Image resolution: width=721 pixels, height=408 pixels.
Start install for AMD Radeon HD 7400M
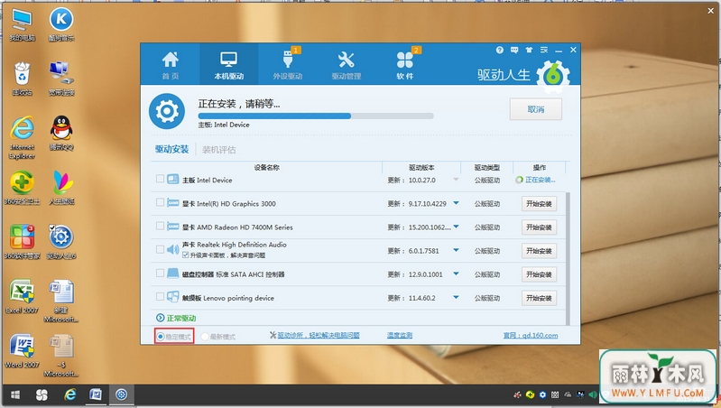click(539, 227)
